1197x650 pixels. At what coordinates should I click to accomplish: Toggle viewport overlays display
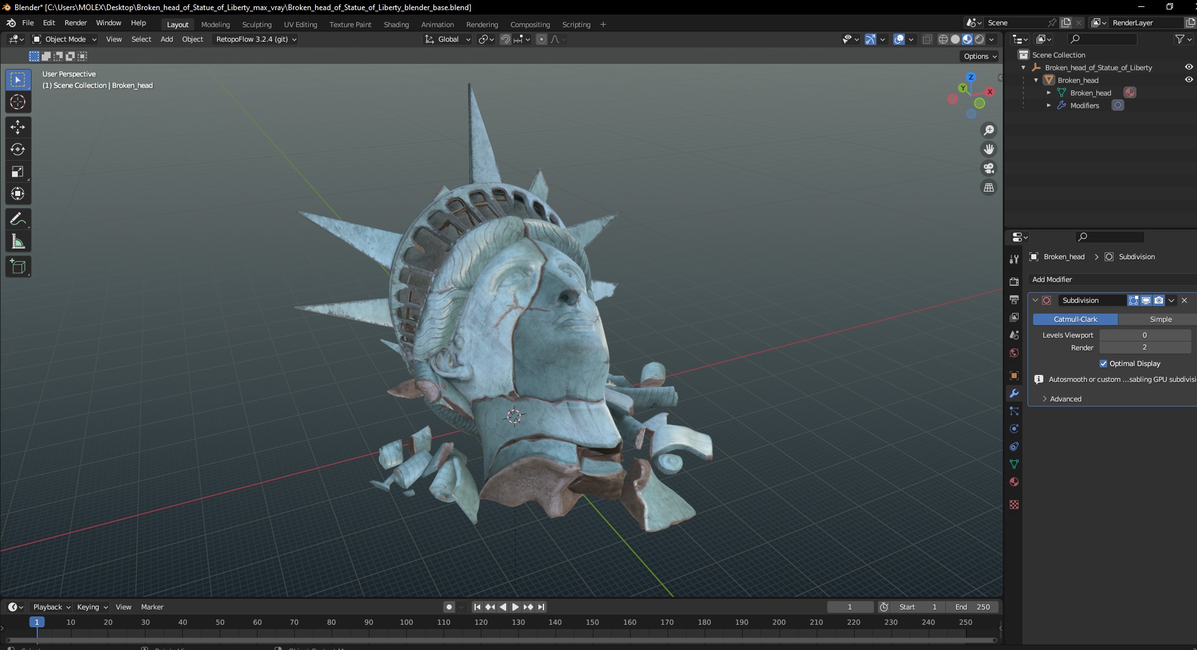click(x=899, y=39)
